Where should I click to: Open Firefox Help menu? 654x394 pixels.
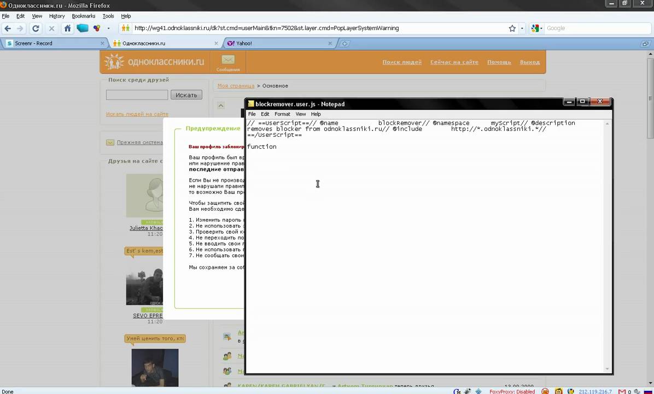[x=126, y=16]
